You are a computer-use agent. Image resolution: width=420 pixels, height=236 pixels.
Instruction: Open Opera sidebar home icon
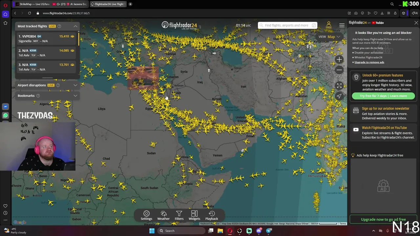click(5, 14)
